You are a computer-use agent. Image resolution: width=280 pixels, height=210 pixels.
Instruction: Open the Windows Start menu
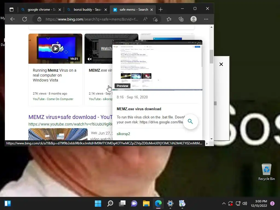pyautogui.click(x=98, y=203)
